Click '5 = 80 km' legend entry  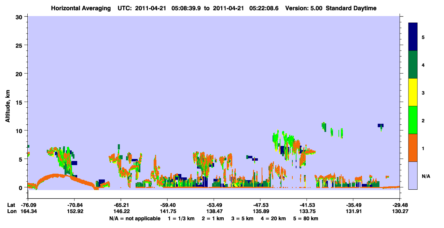click(306, 218)
